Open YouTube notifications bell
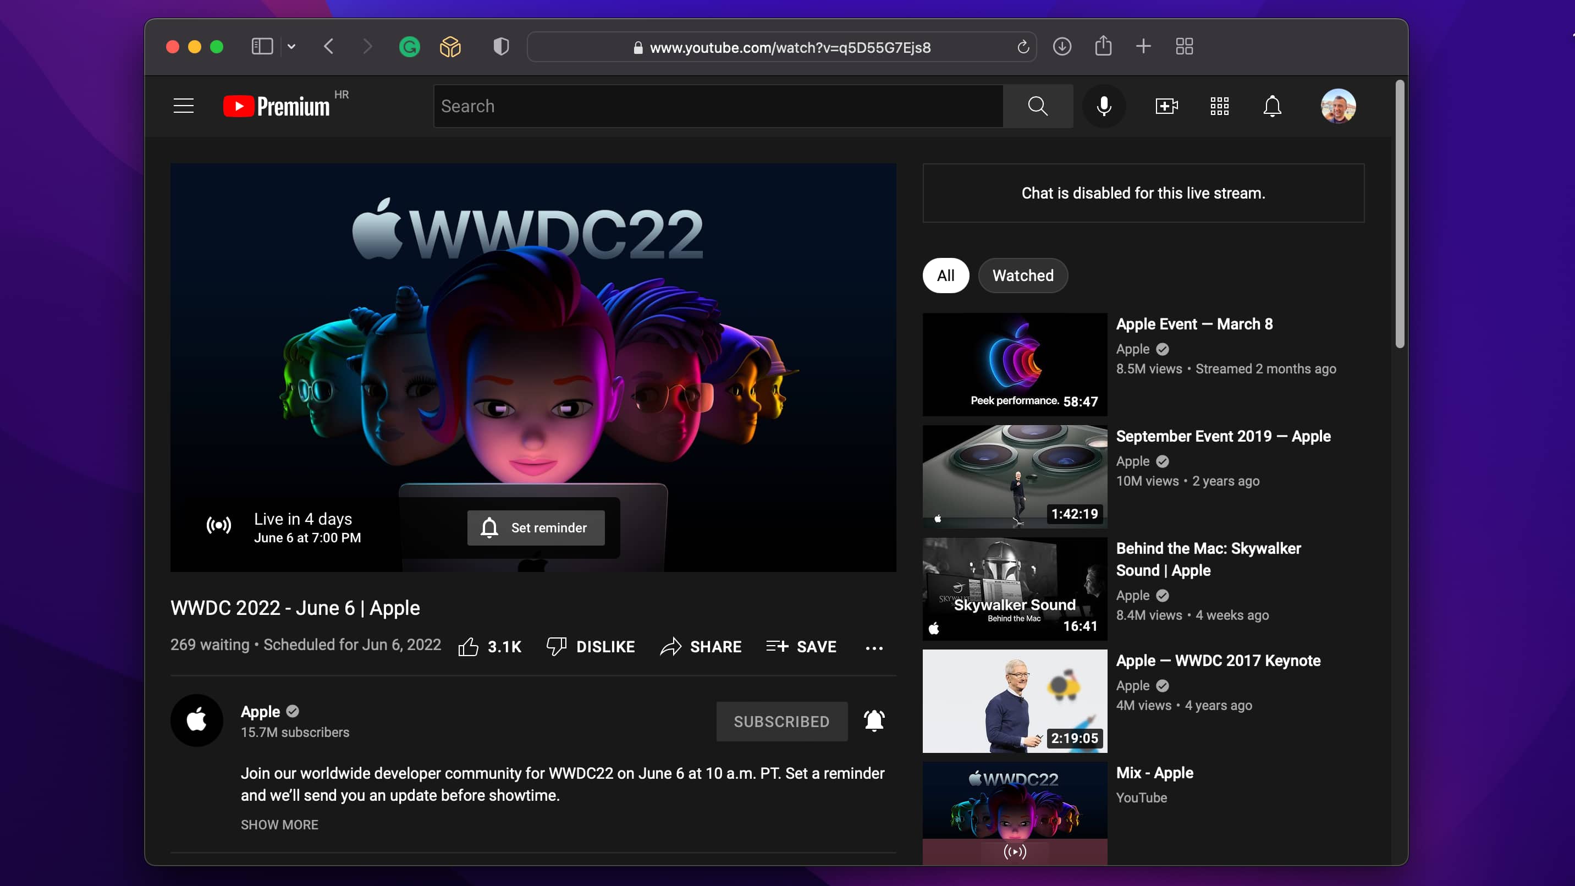1575x886 pixels. pos(1273,106)
